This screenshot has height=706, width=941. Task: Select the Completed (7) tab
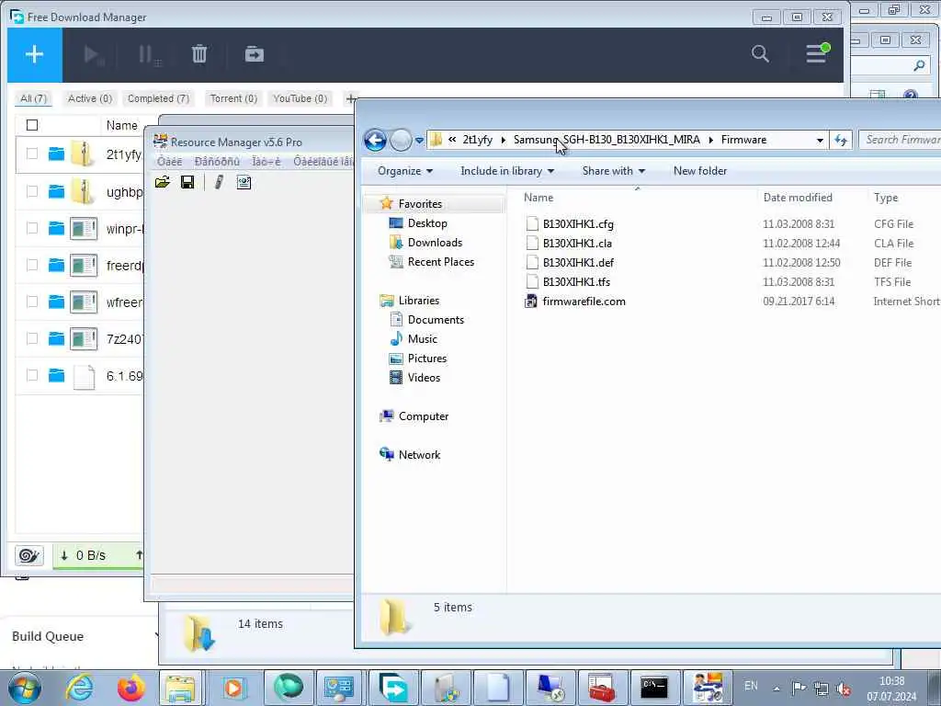(158, 99)
